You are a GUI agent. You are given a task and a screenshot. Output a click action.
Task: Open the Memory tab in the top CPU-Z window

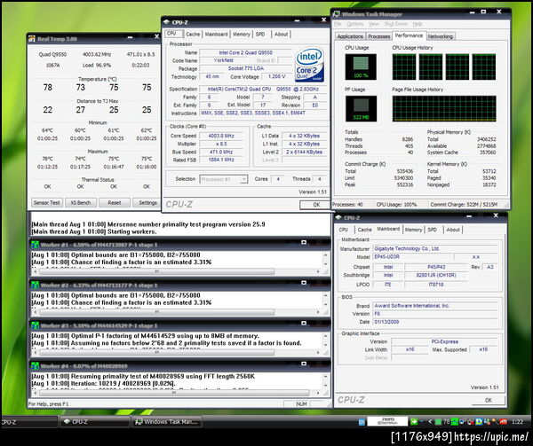pyautogui.click(x=242, y=35)
